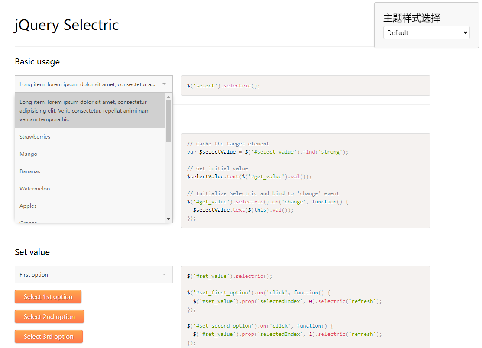
Task: Select Strawberries from the list
Action: (x=90, y=137)
